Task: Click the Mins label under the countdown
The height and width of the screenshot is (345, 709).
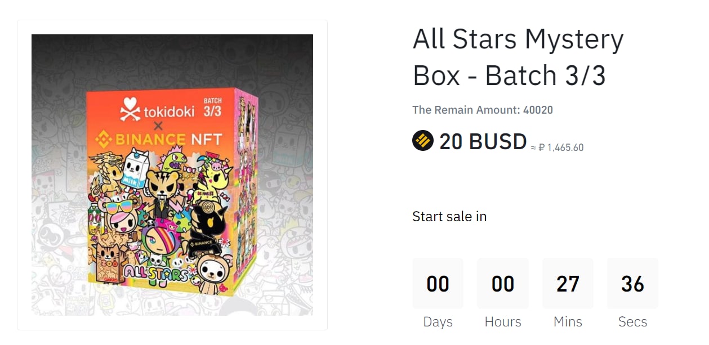Action: point(567,322)
